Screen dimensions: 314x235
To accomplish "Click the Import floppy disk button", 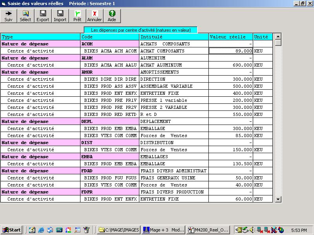I will (60, 16).
